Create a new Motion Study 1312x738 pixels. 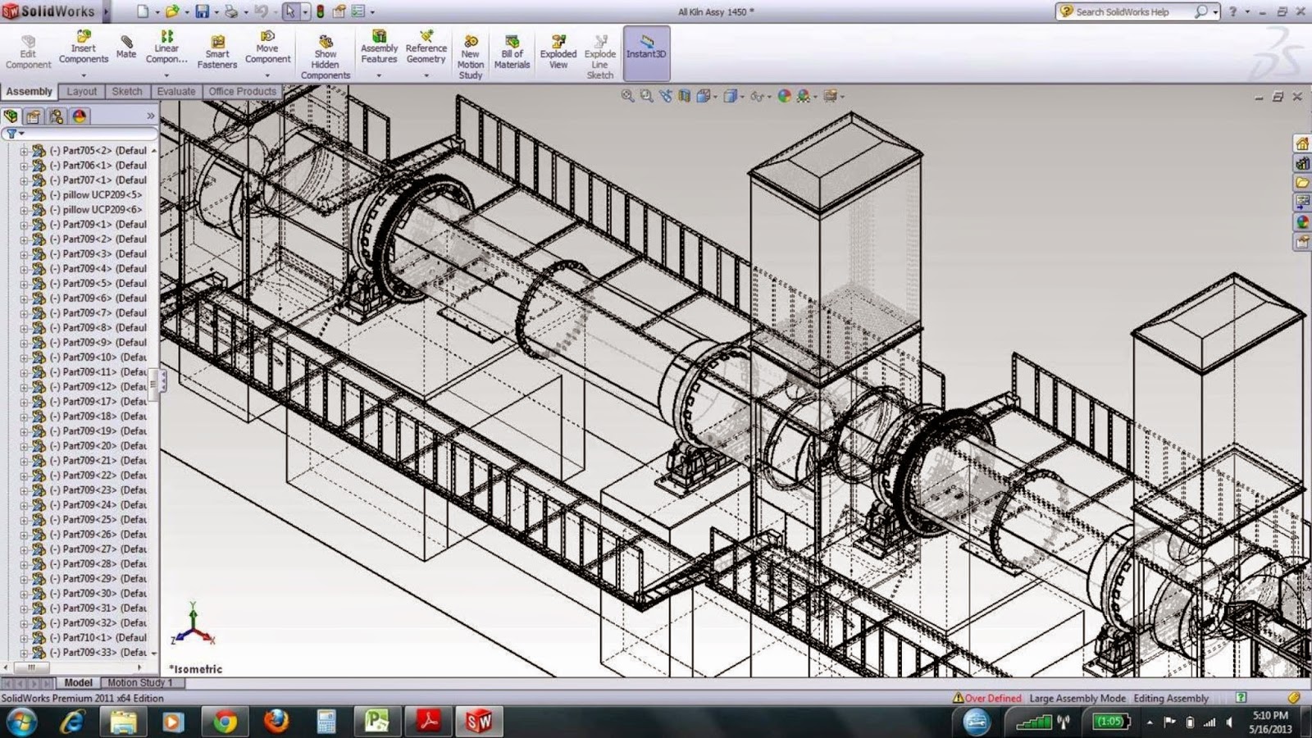pyautogui.click(x=470, y=51)
